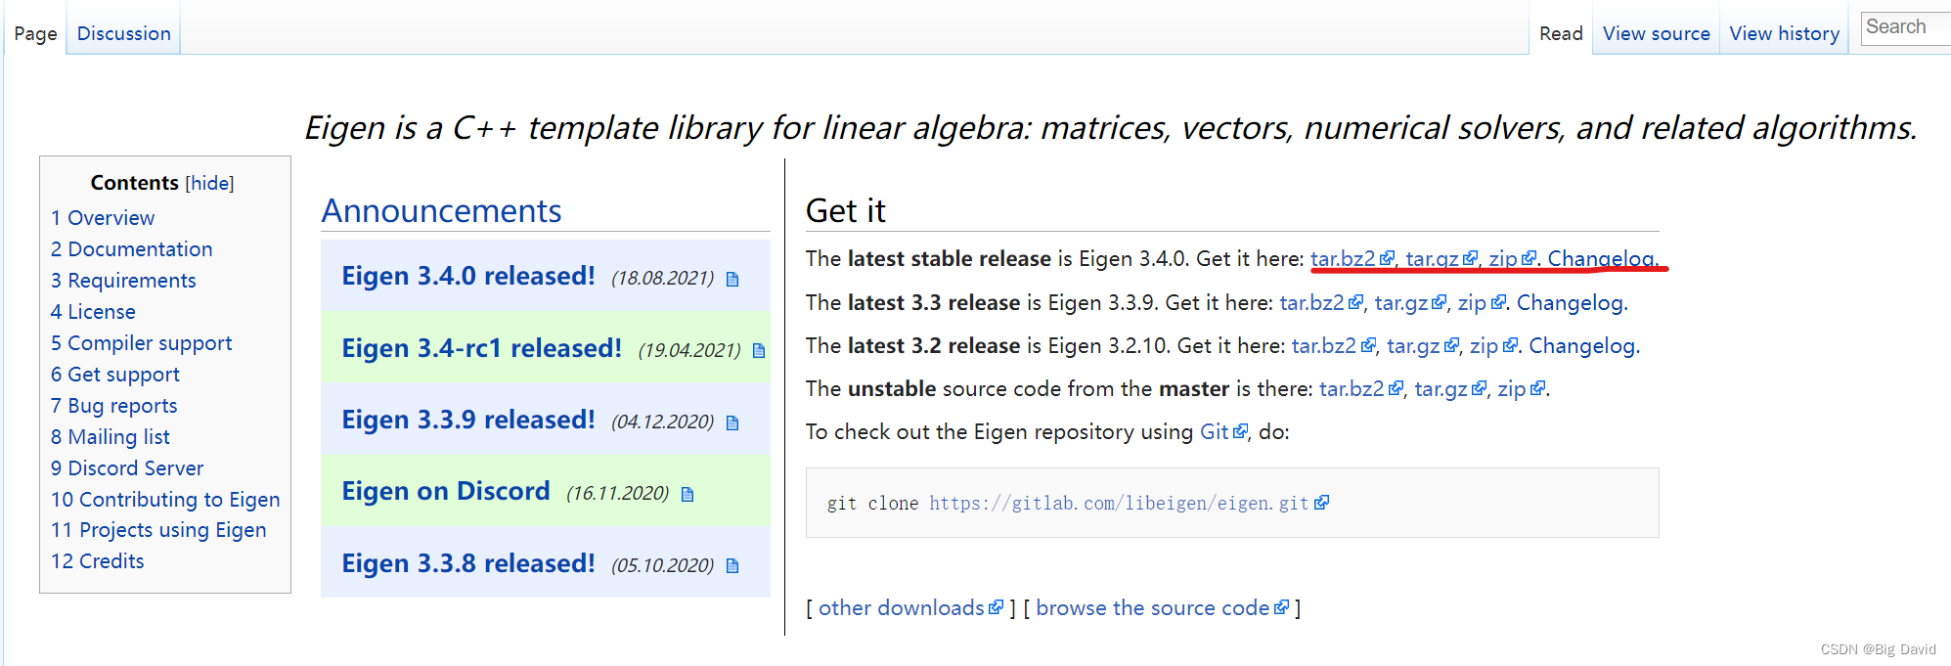Download unstable master tar.bz2 archive
Screen dimensions: 1951x666
(x=1361, y=389)
